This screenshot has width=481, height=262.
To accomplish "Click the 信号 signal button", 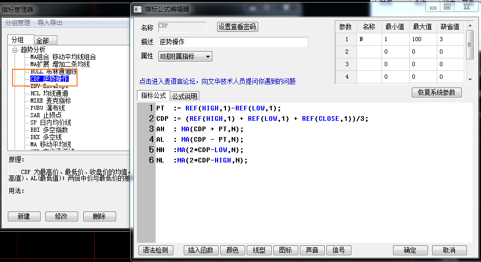I will [x=338, y=251].
